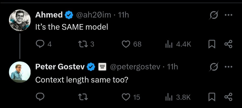Retweet Peter Gostev's context length reply

[83, 97]
